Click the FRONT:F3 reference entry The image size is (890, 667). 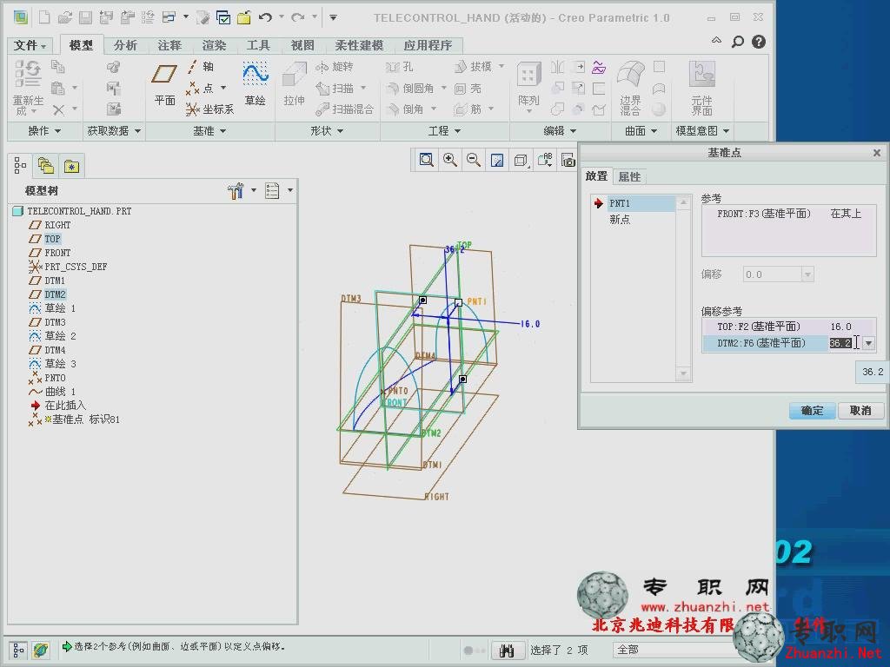click(x=789, y=214)
